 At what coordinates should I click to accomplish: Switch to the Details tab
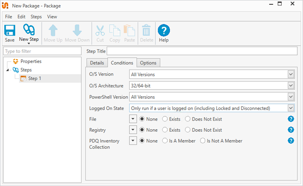97,63
